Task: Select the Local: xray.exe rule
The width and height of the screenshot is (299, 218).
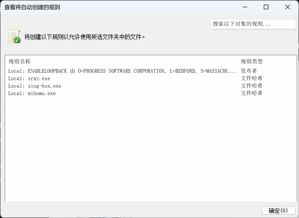Action: click(x=29, y=79)
